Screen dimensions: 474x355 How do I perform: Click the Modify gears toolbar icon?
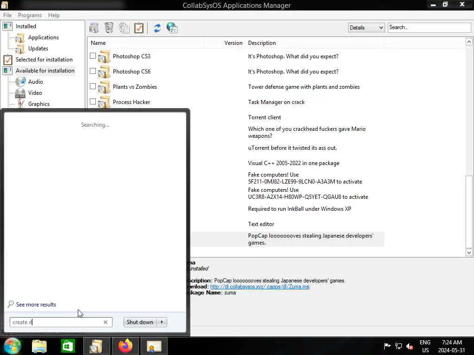[124, 28]
